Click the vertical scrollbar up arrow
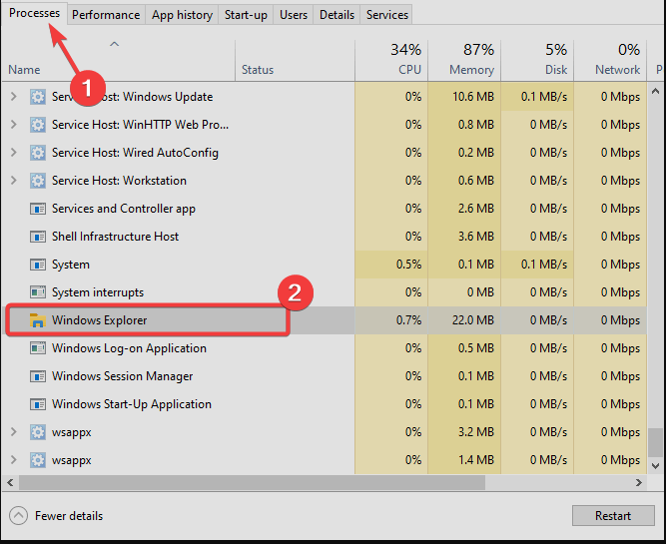 pyautogui.click(x=656, y=91)
